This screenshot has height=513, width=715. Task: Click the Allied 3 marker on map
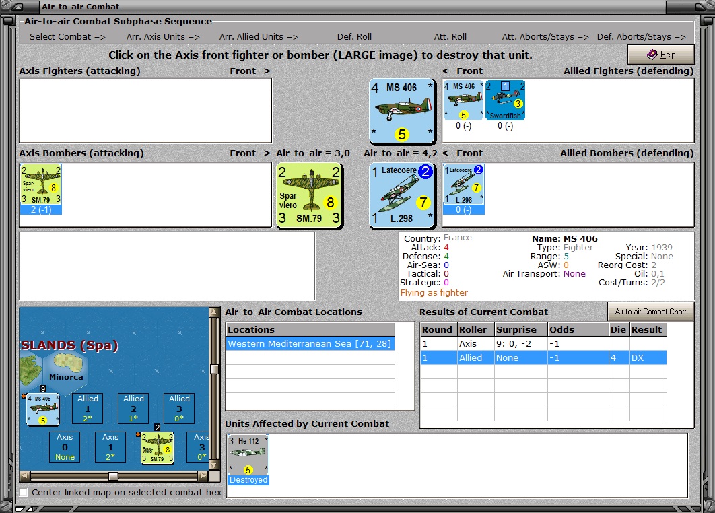coord(179,409)
